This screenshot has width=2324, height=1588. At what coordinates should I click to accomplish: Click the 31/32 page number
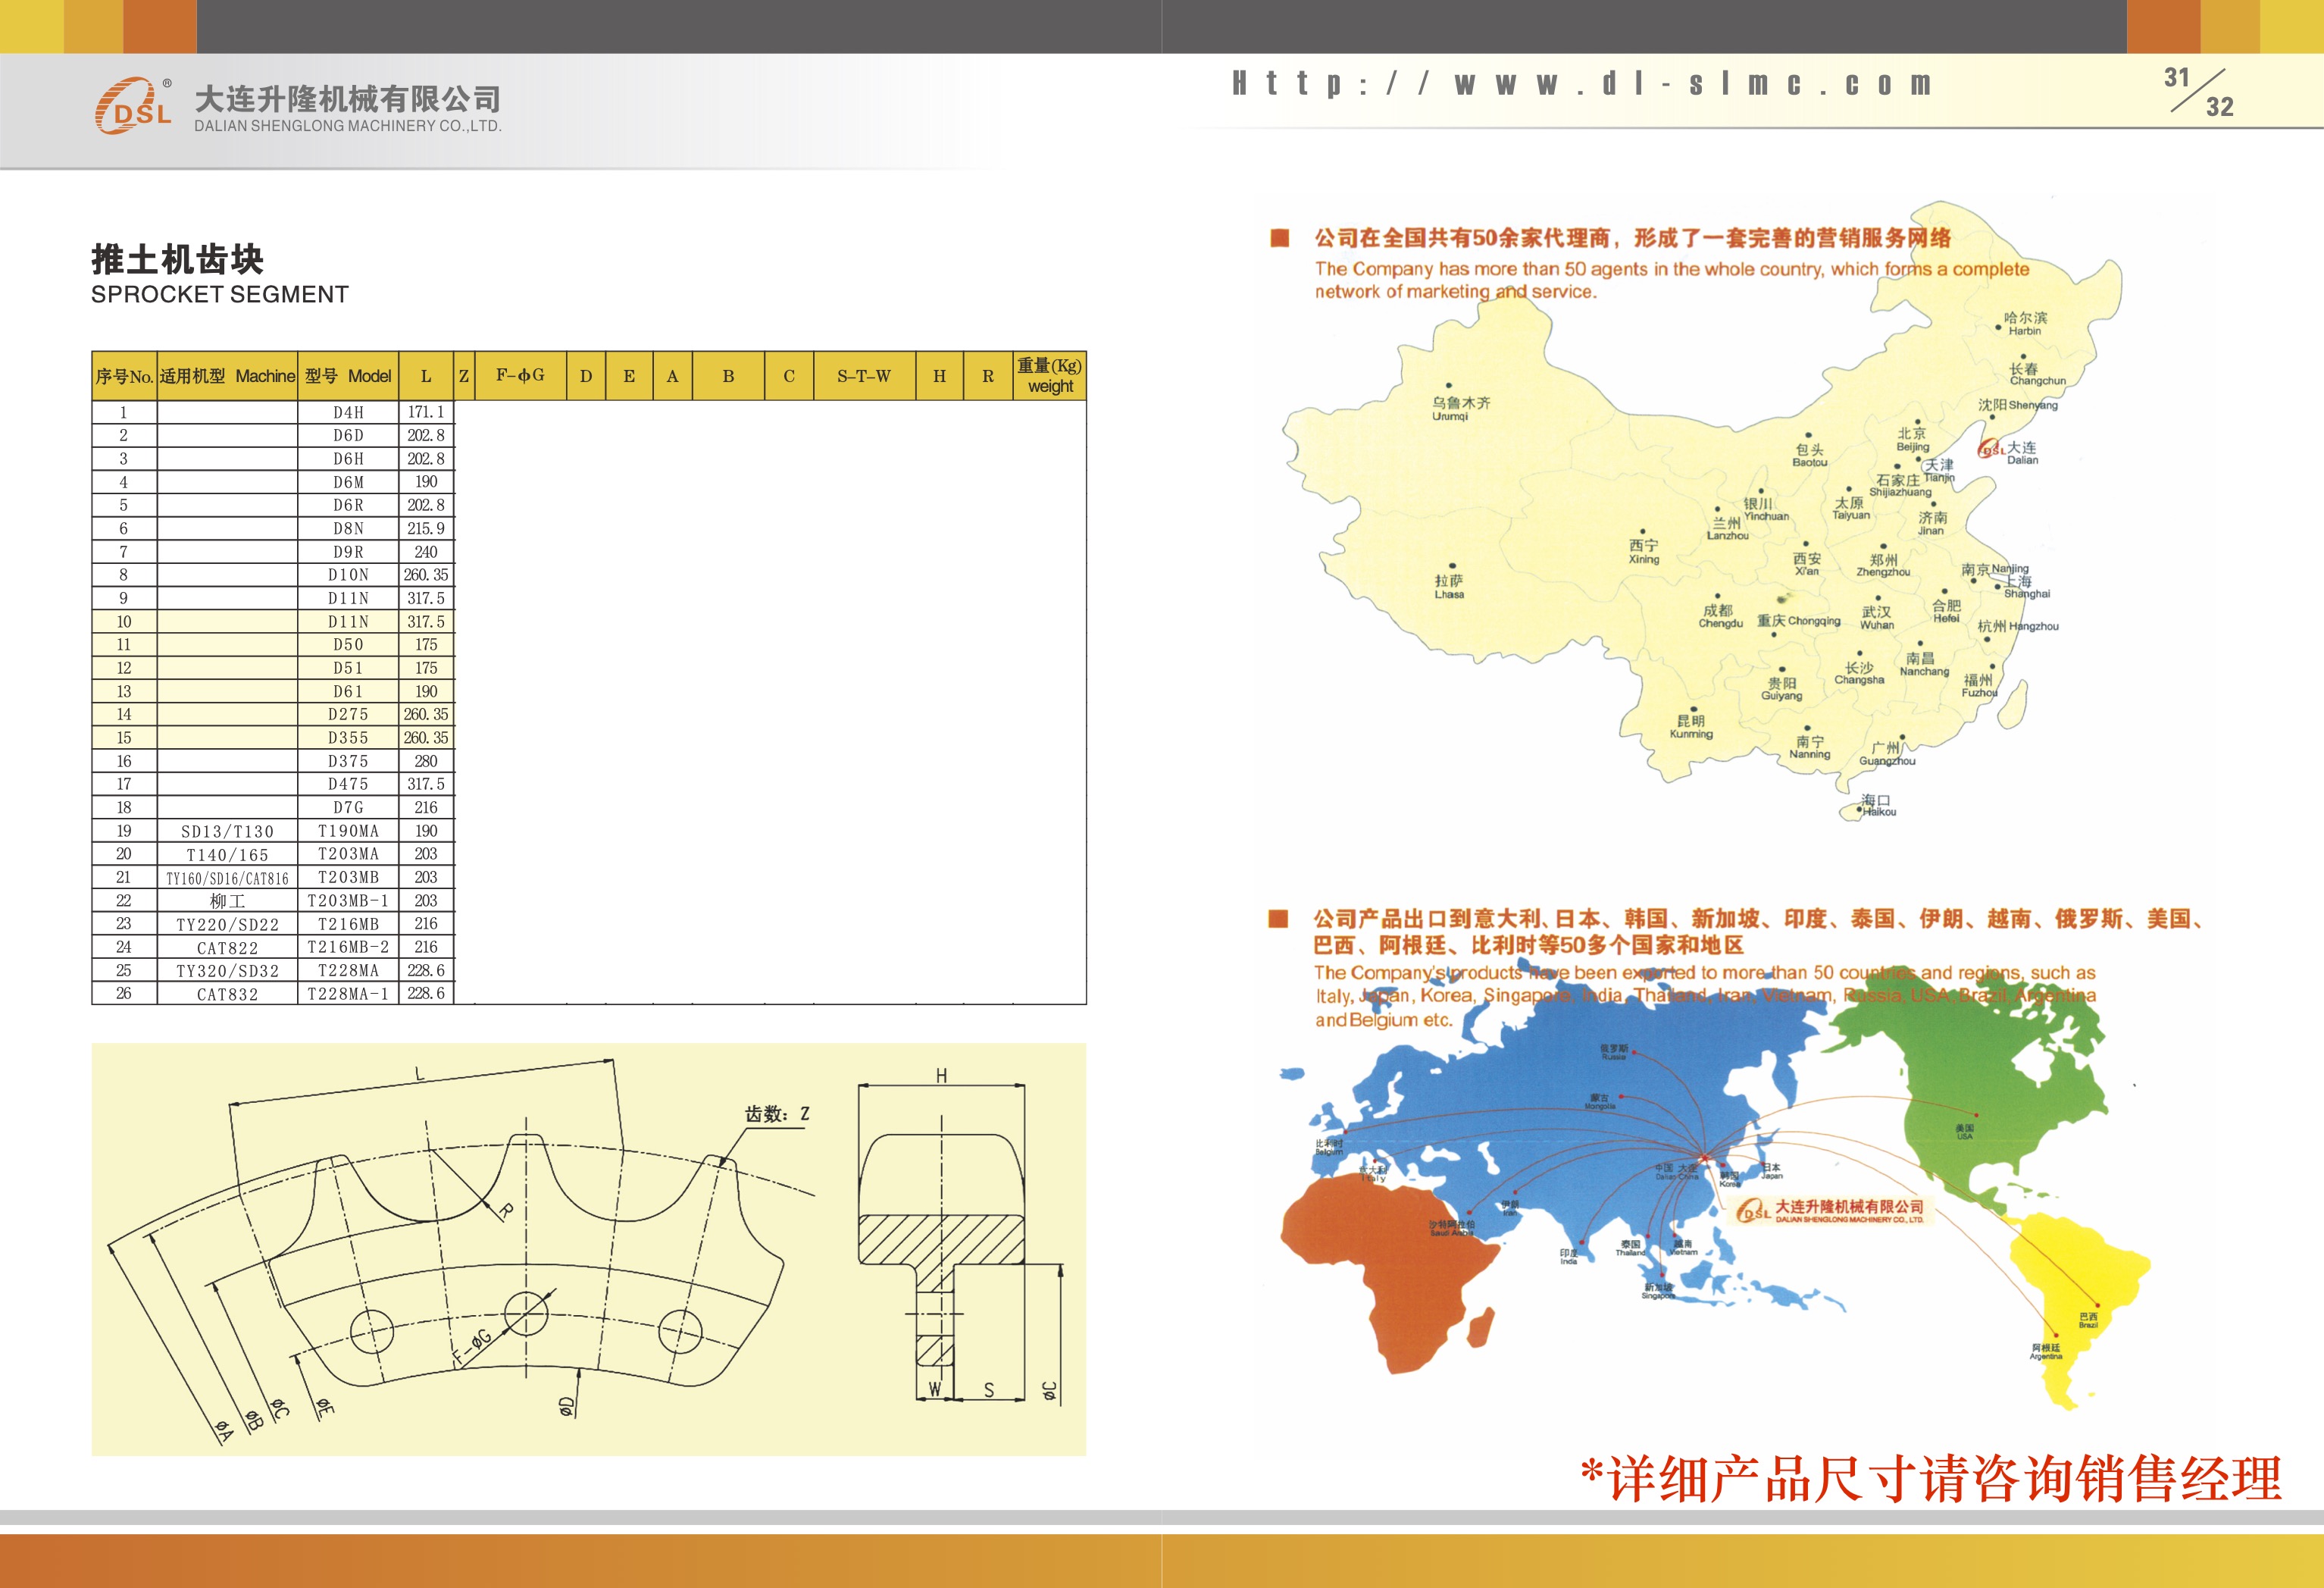2199,92
